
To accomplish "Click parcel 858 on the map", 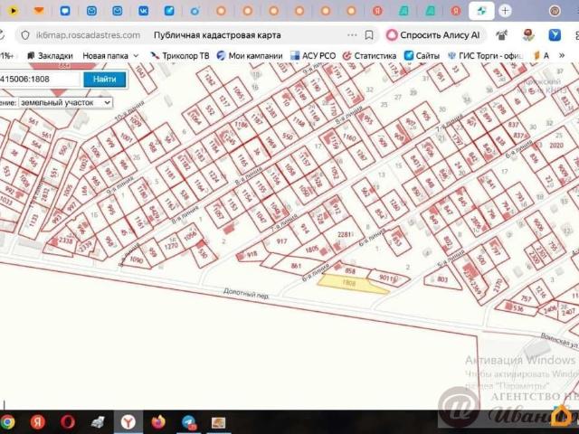I will [350, 271].
